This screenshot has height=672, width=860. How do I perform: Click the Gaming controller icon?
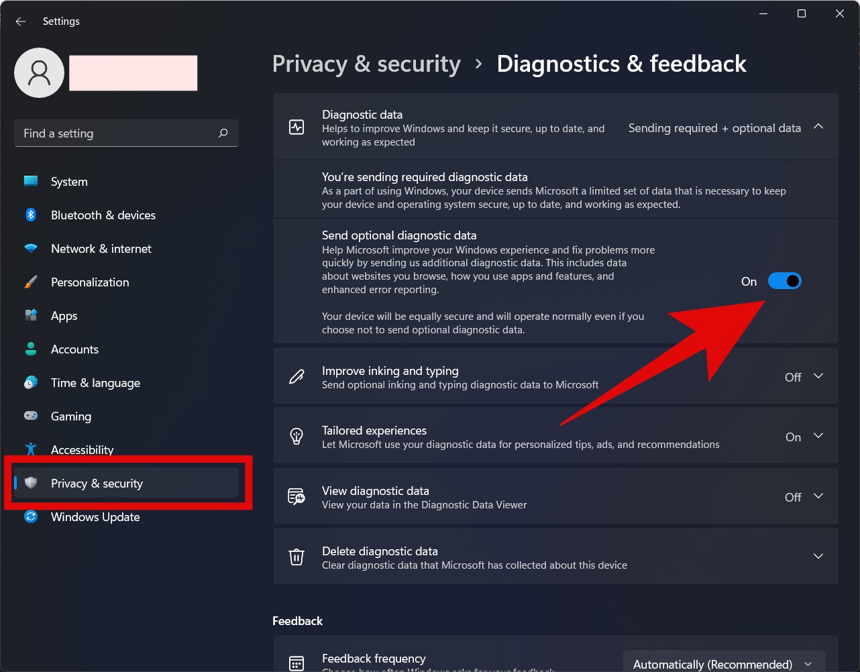(31, 416)
